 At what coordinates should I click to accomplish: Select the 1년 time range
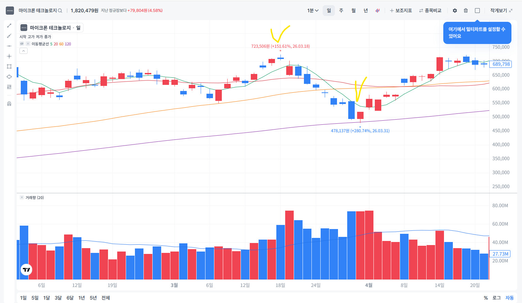tap(81, 298)
